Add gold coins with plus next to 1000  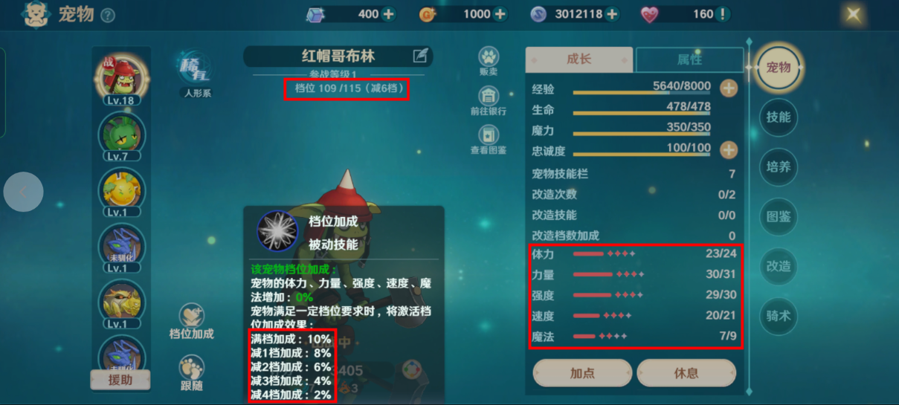click(x=500, y=14)
